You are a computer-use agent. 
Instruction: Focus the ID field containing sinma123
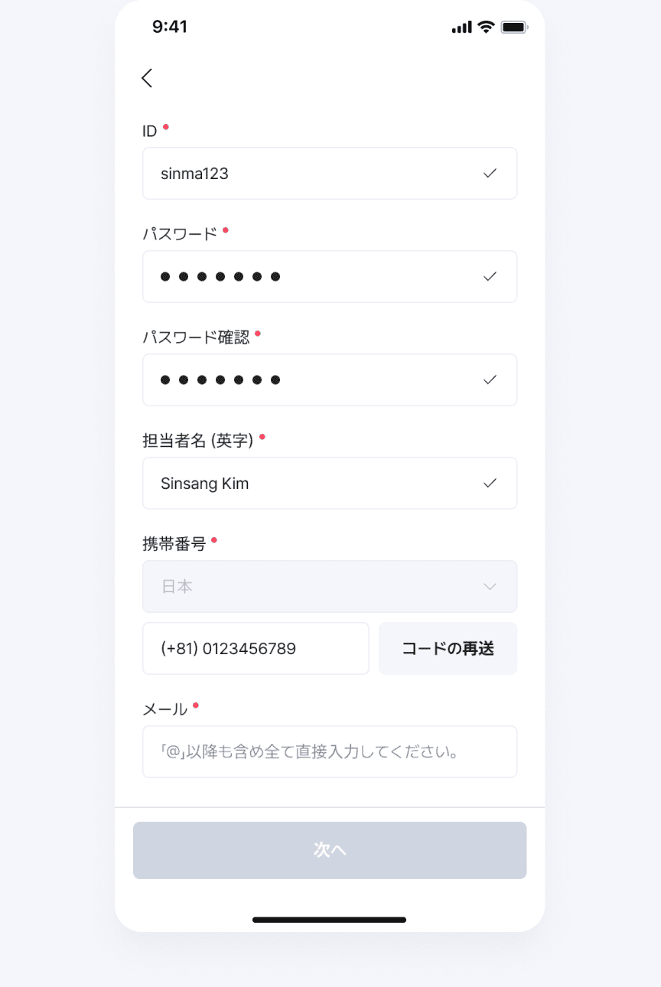tap(330, 173)
